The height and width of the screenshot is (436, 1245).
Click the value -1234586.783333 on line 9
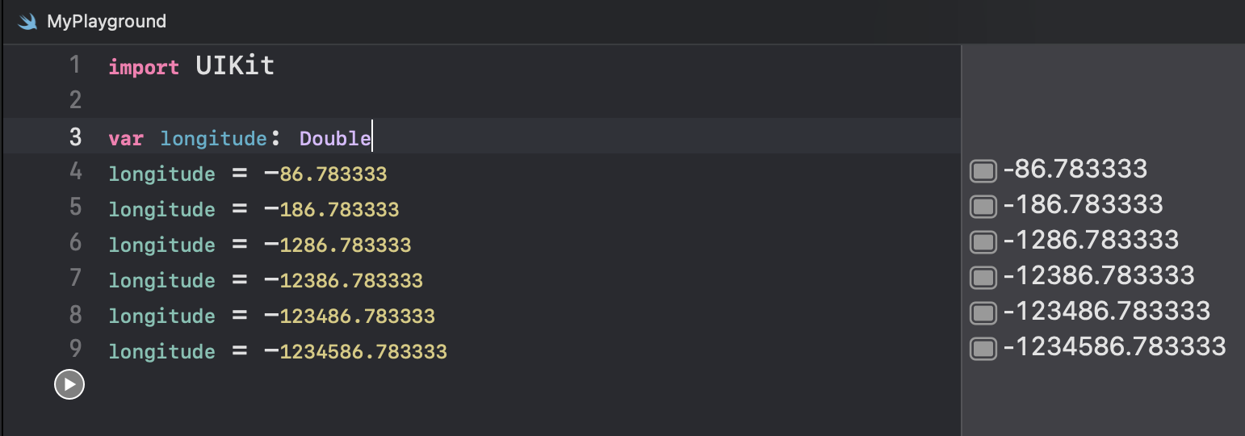pyautogui.click(x=355, y=351)
